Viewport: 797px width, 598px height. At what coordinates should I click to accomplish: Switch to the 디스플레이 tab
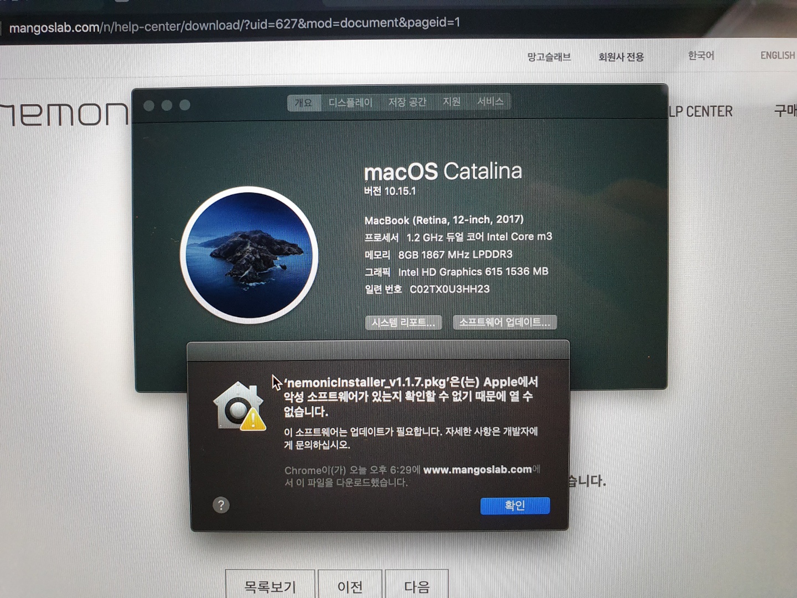click(x=350, y=102)
